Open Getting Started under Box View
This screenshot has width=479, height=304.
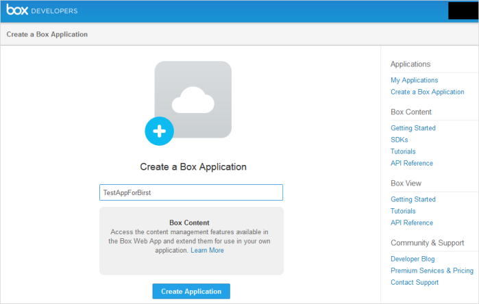coord(413,199)
